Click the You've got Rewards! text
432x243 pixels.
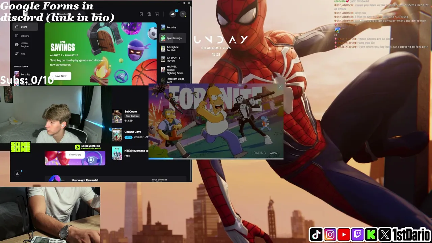coord(85,180)
